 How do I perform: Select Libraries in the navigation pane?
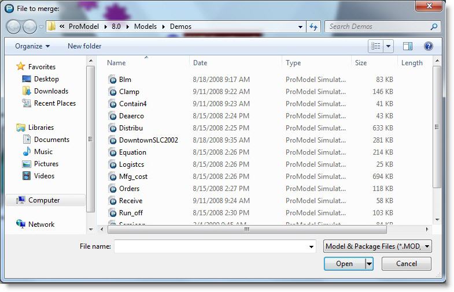pos(35,128)
